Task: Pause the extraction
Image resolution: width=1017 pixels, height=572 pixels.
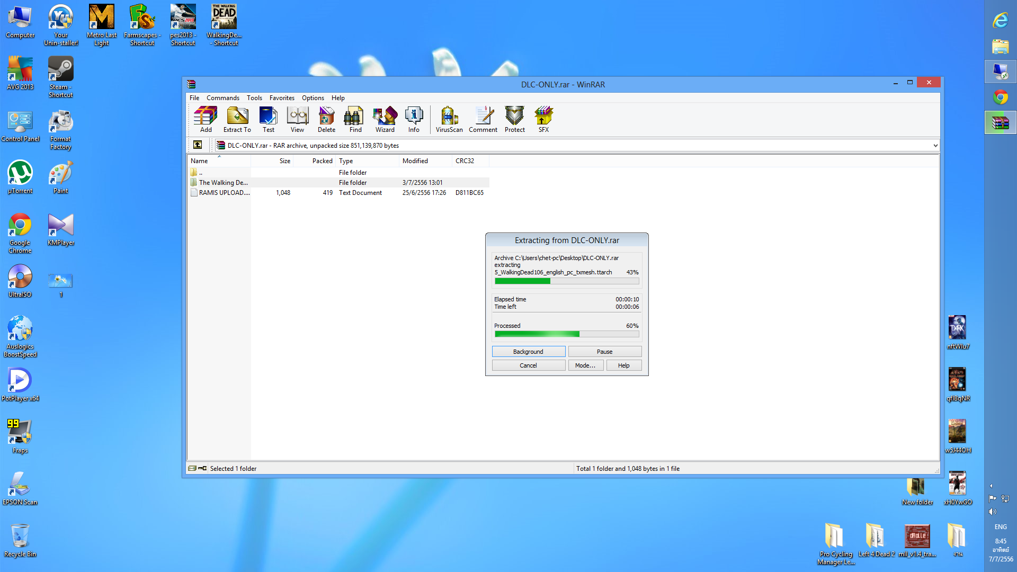Action: [x=604, y=352]
